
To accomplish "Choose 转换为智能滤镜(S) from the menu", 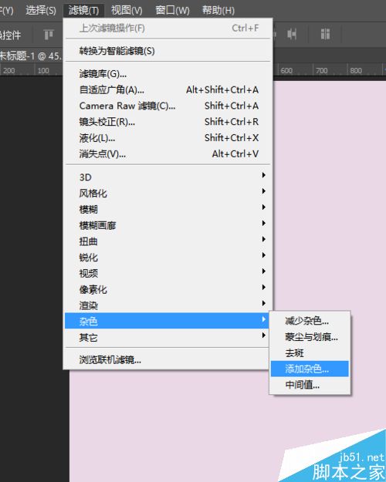I will (x=168, y=51).
